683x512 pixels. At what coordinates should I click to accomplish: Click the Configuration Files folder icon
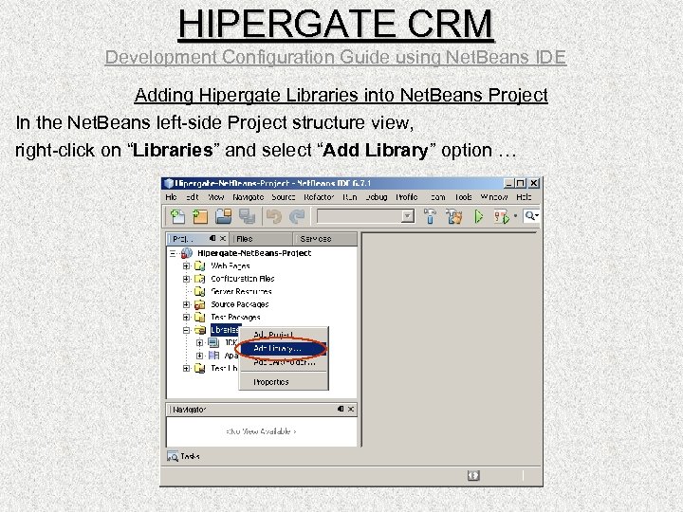click(199, 279)
